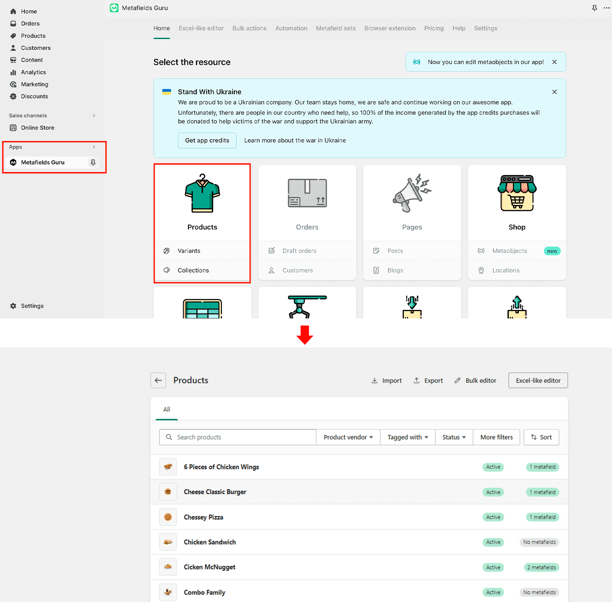Select the Shop storefront resource card

pos(517,203)
